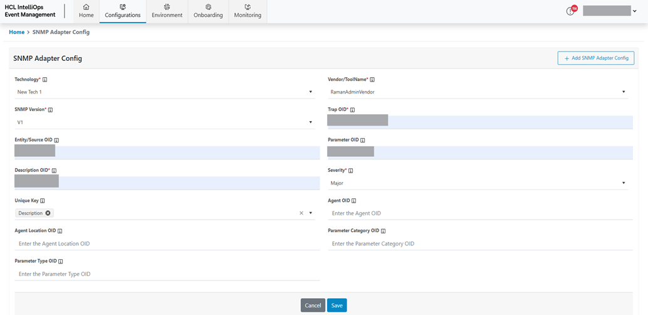This screenshot has height=315, width=648.
Task: Click the SNMP Adapter Config breadcrumb text
Action: coord(61,32)
